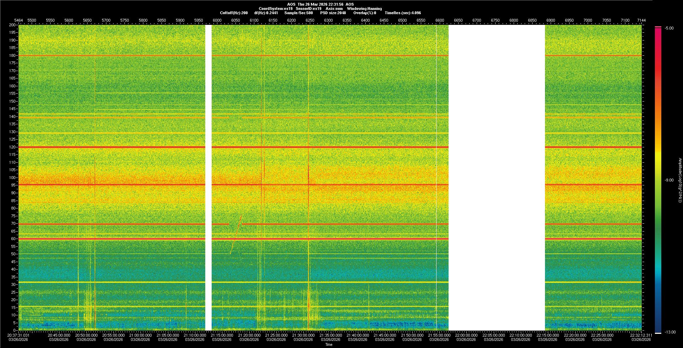The height and width of the screenshot is (348, 683).
Task: Click the end timestamp 22:32:12.311
Action: pyautogui.click(x=641, y=335)
